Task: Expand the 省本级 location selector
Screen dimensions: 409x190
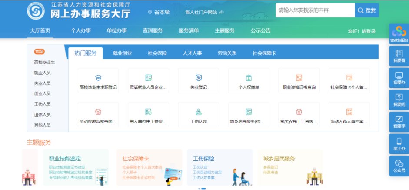Action: [x=159, y=12]
